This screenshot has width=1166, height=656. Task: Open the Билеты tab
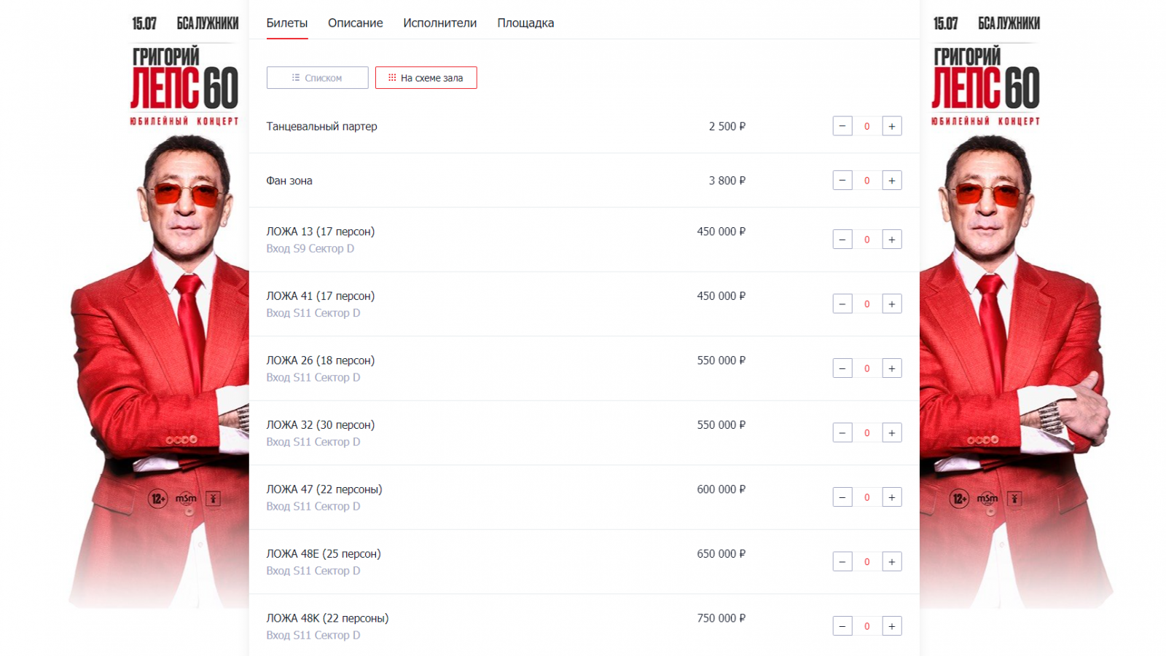pos(287,23)
